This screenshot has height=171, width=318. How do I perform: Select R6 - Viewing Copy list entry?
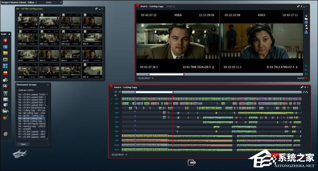(x=32, y=126)
